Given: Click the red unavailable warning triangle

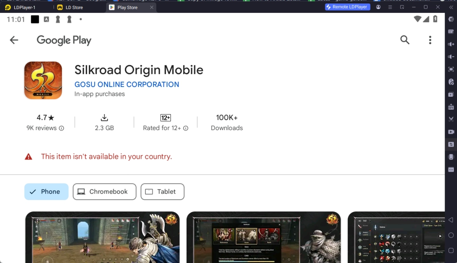Looking at the screenshot, I should coord(29,157).
